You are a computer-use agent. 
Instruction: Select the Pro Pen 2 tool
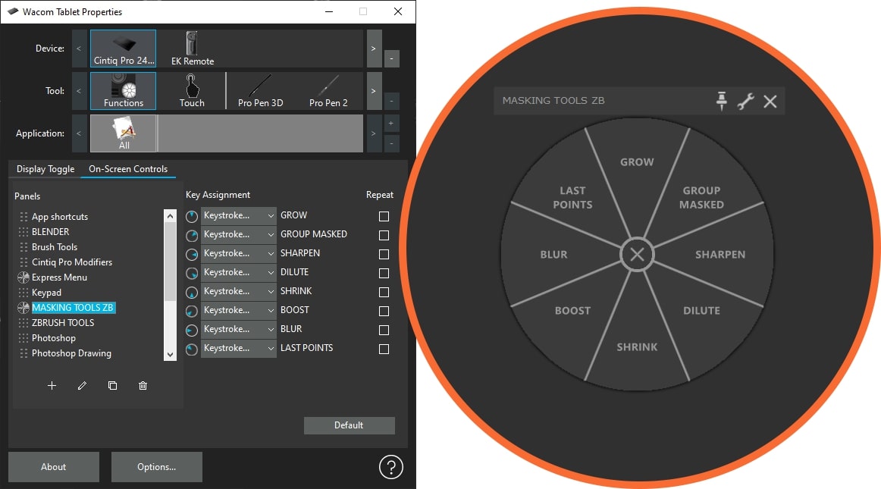pyautogui.click(x=328, y=90)
